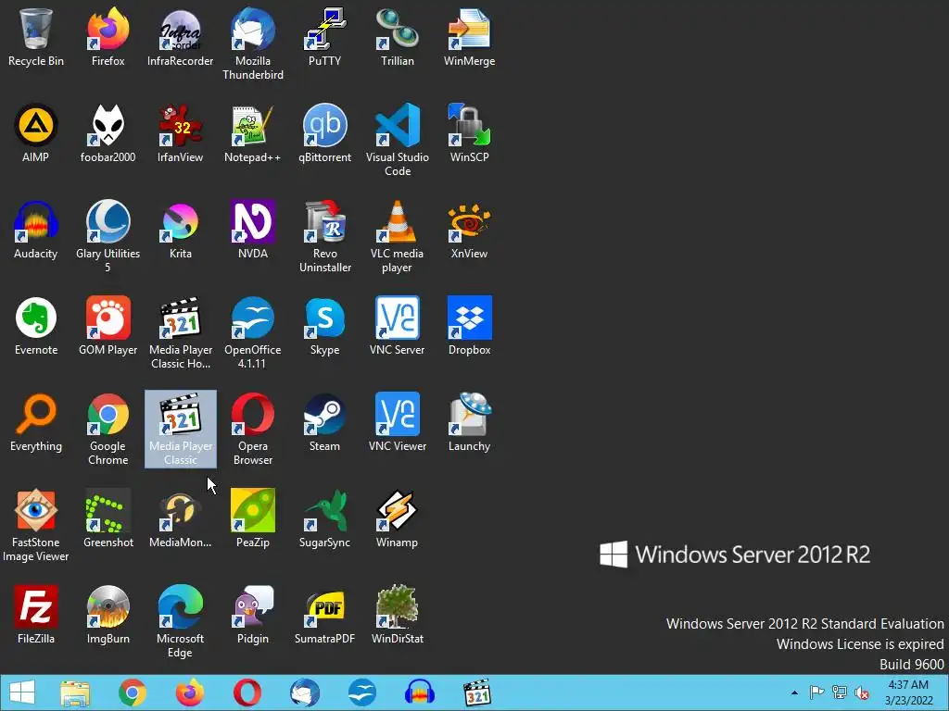
Task: Select the VNC Server shortcut
Action: [397, 326]
